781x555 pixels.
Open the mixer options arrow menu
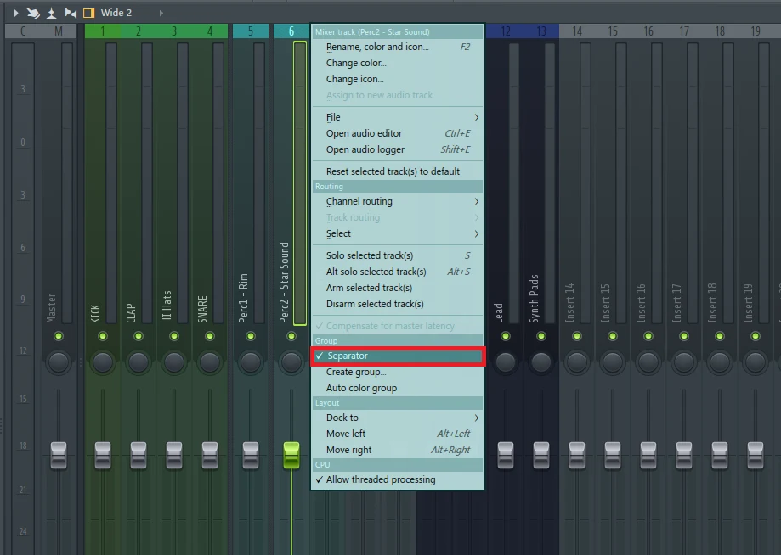click(15, 13)
